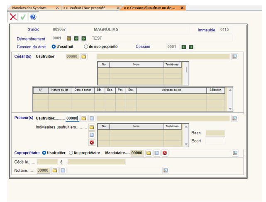The image size is (266, 202).
Task: Open folder lookup for Cédant usufruitier
Action: [83, 57]
